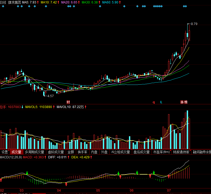Screen dimensions: 211x194
Task: Open the 设置 settings tab
Action: pos(5,152)
